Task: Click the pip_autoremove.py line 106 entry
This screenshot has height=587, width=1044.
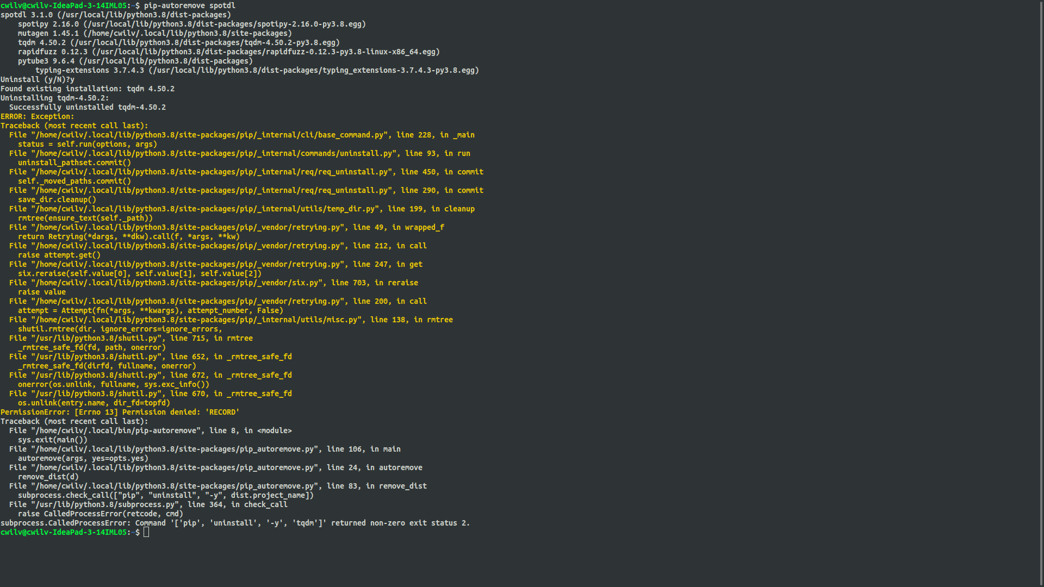Action: [x=204, y=449]
